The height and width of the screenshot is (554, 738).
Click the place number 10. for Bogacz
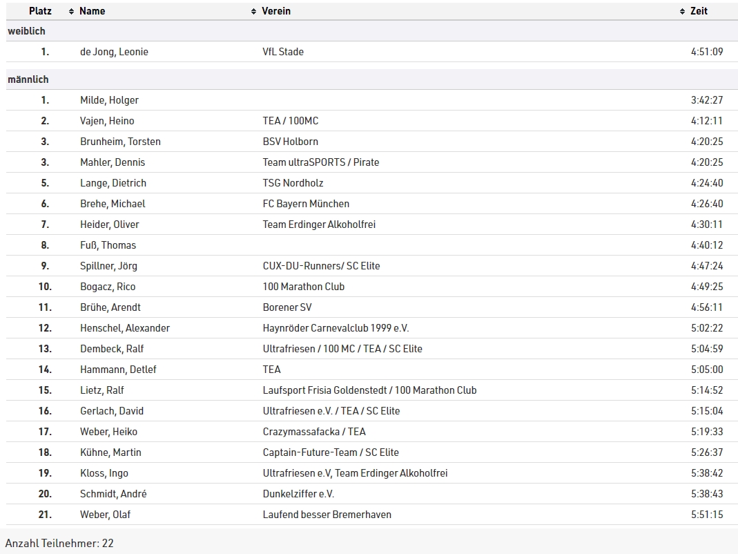point(45,287)
